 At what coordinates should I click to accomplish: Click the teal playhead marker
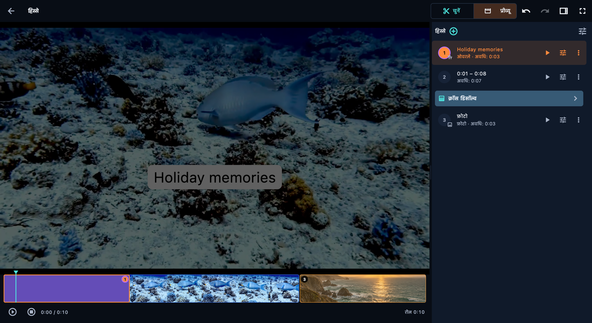pos(16,272)
